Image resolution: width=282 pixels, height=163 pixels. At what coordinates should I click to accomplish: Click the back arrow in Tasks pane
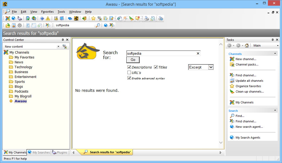click(229, 45)
